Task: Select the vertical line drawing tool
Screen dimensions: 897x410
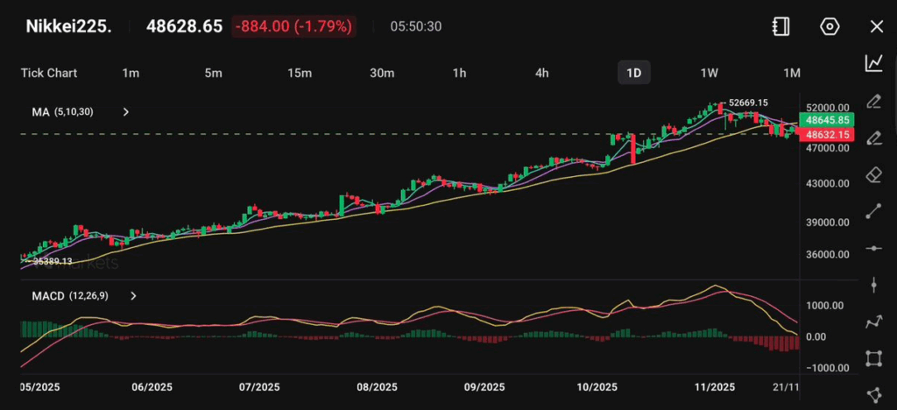Action: coord(873,286)
